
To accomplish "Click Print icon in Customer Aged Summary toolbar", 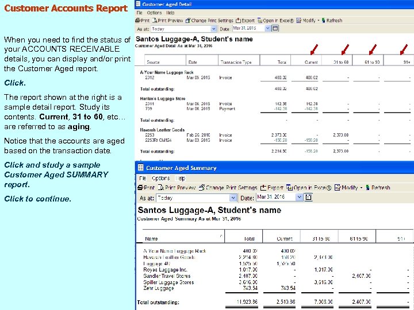I will 146,188.
